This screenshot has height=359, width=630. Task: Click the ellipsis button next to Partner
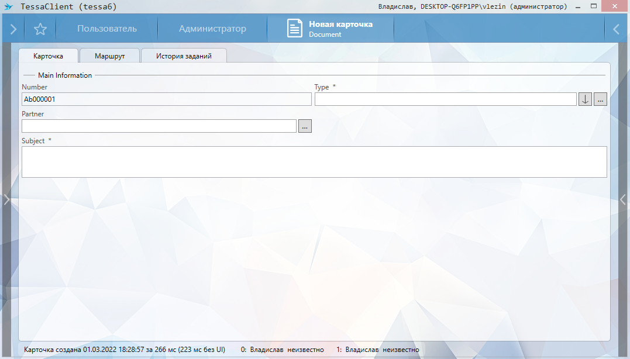click(x=305, y=126)
